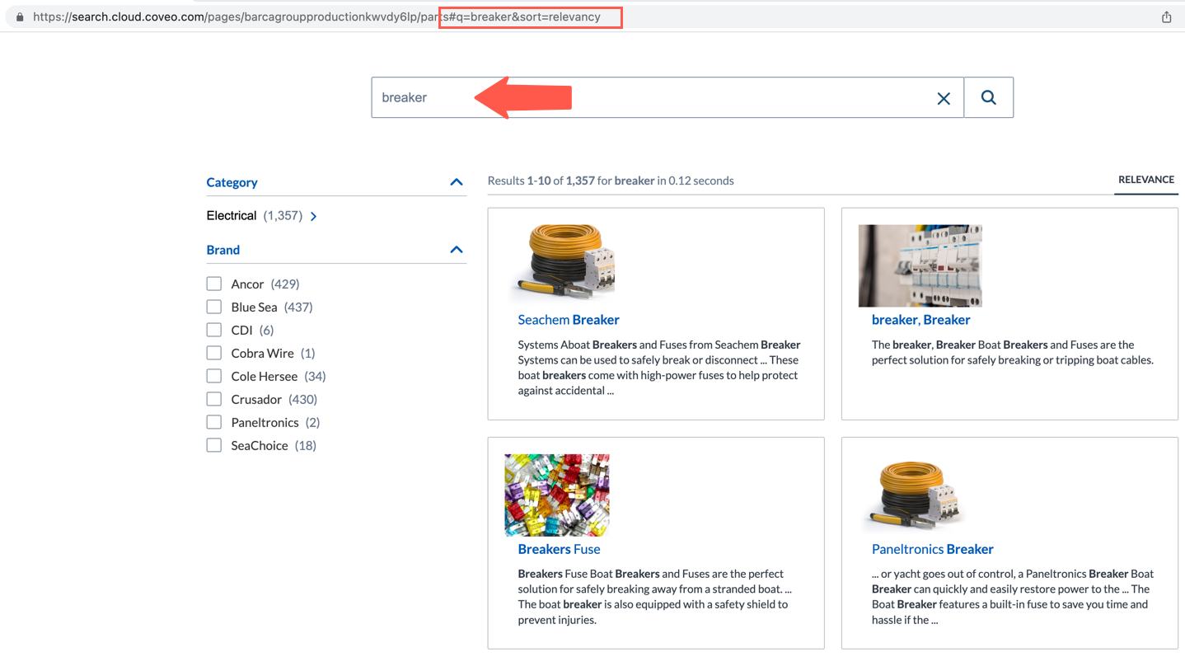Click the Seachem Breaker description text
This screenshot has width=1185, height=657.
(x=658, y=368)
